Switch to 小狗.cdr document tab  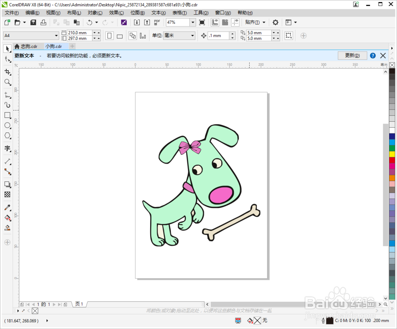pyautogui.click(x=54, y=46)
